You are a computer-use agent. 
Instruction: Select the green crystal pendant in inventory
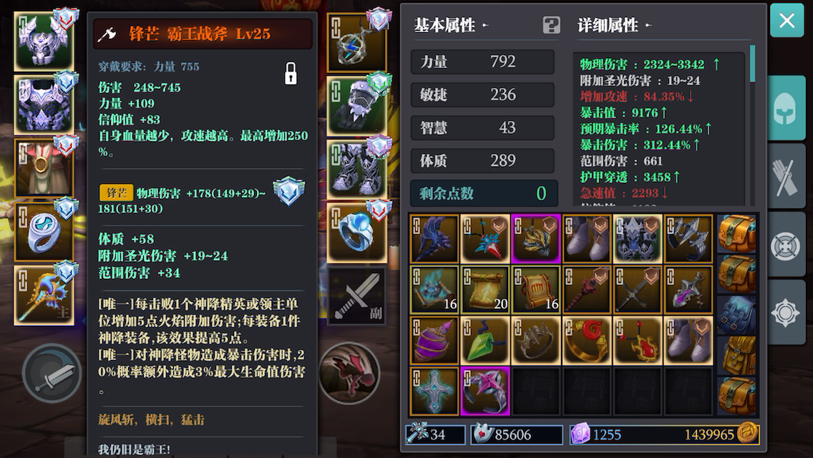[485, 341]
